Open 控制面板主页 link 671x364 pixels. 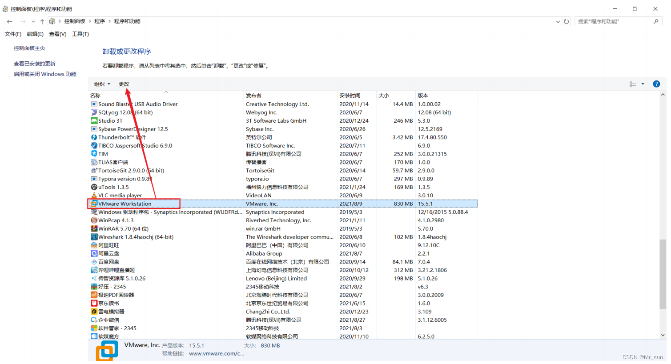click(x=29, y=48)
